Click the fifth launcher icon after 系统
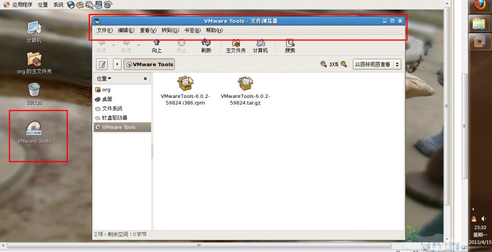The width and height of the screenshot is (492, 252). (108, 4)
